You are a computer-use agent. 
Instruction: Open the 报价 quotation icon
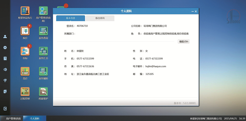[x=25, y=31]
